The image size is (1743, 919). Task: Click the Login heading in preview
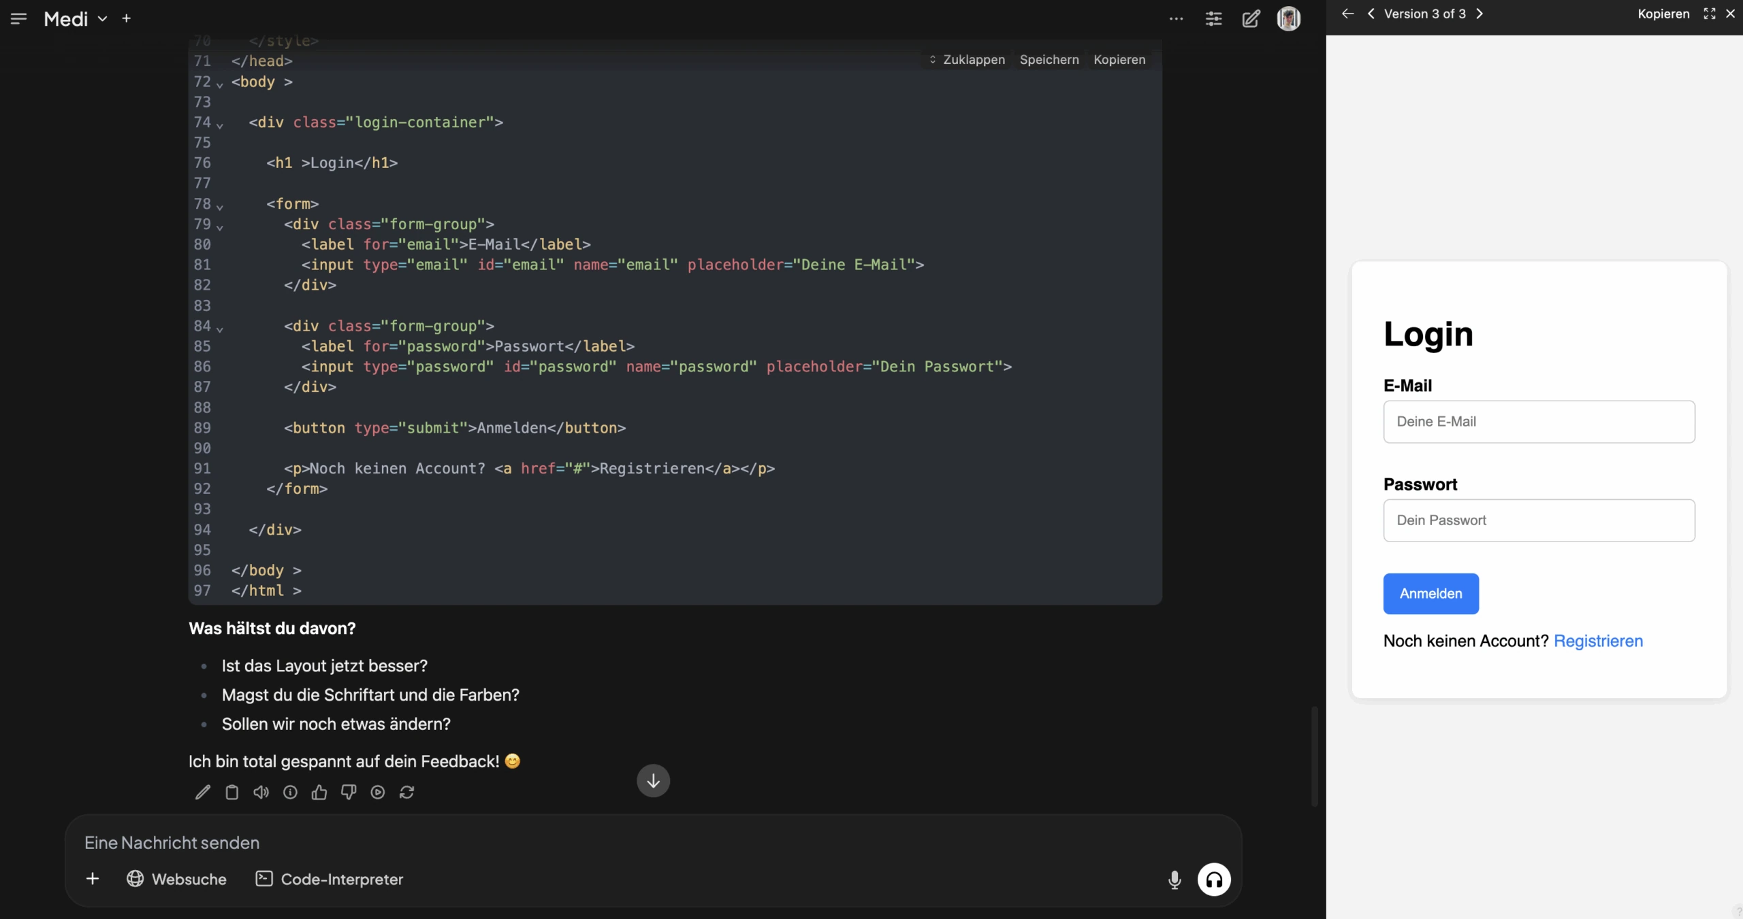(1428, 335)
